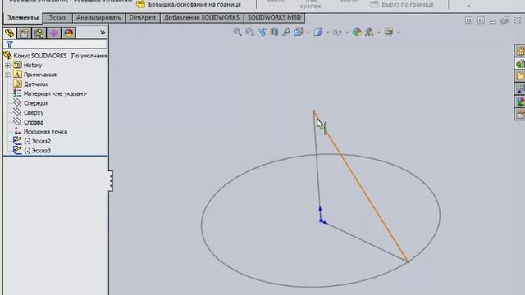Select the Сверху plane

(29, 113)
